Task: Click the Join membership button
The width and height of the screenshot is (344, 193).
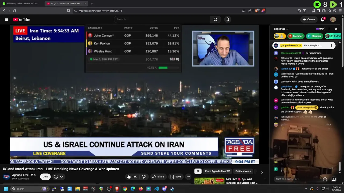Action: 45,176
